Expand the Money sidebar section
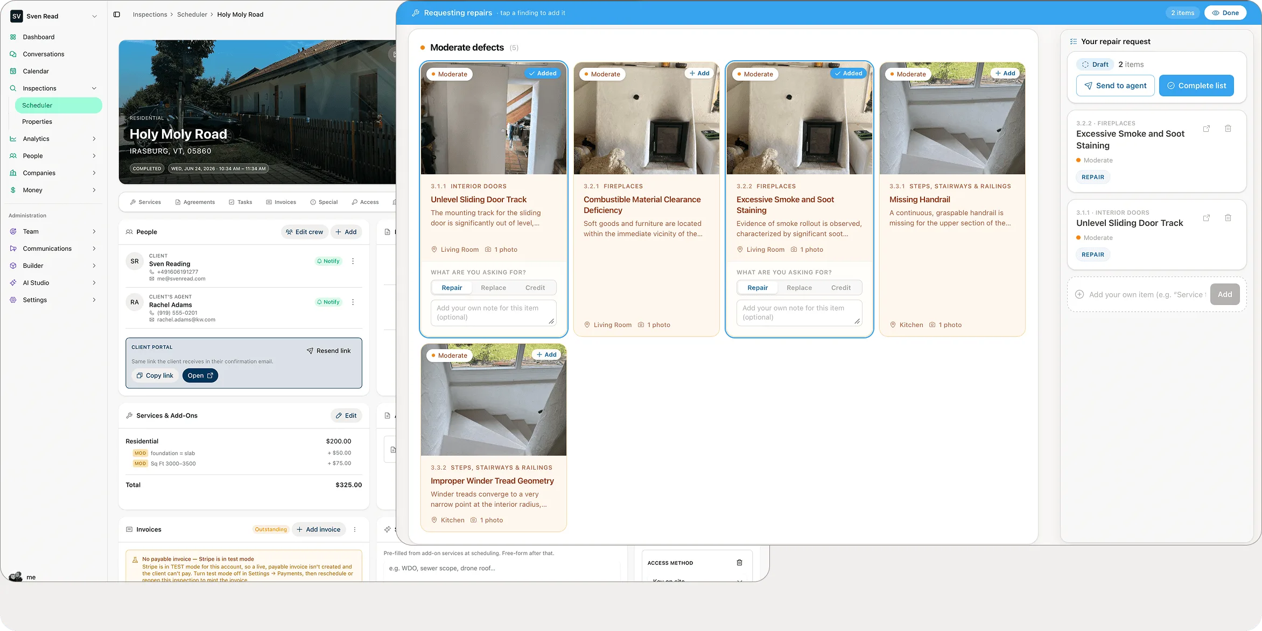The image size is (1262, 631). tap(94, 190)
